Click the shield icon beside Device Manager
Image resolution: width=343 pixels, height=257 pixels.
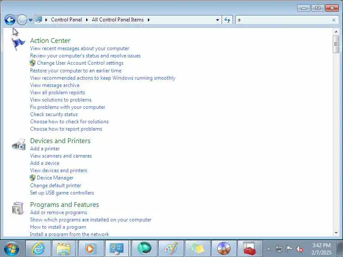coord(33,178)
